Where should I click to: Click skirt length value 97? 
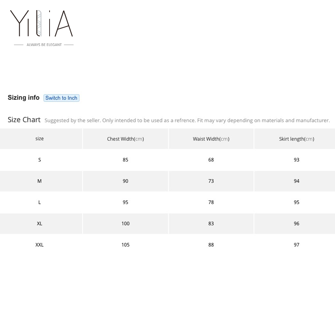click(x=296, y=245)
